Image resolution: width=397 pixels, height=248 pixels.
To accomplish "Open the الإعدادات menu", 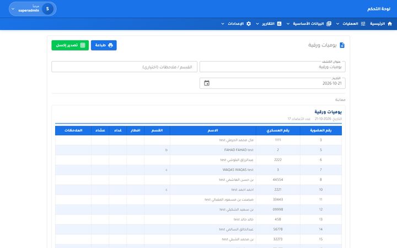I will coord(236,24).
